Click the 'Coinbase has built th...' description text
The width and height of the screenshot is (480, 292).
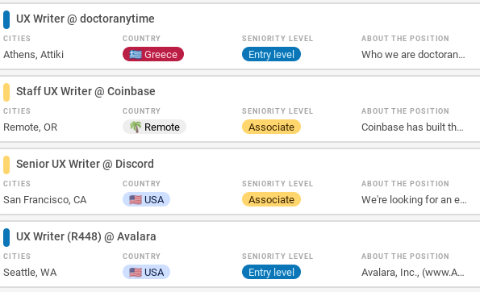412,127
